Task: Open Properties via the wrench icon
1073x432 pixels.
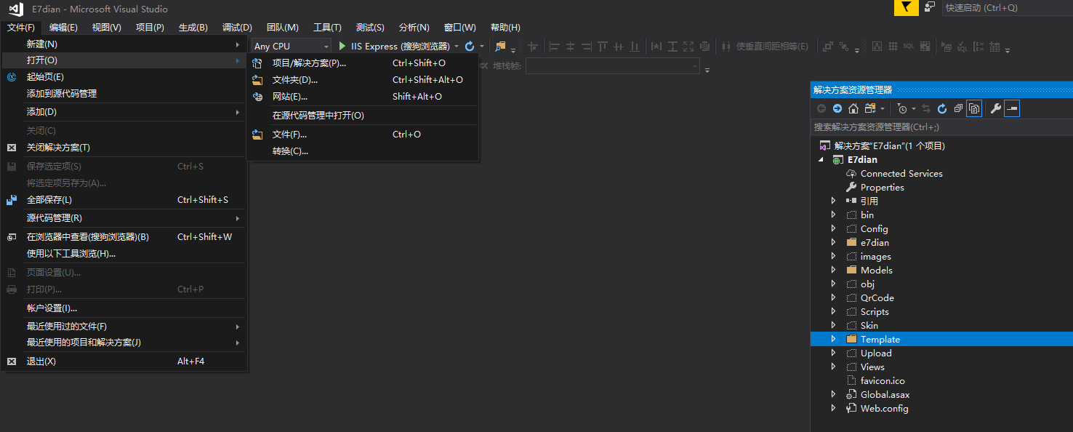Action: 996,108
